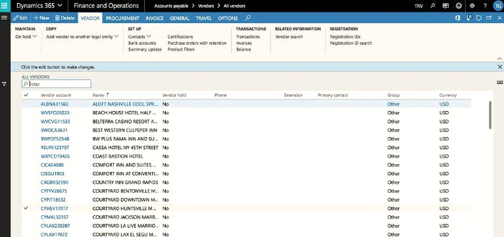Open the settings gear icon

(472, 6)
